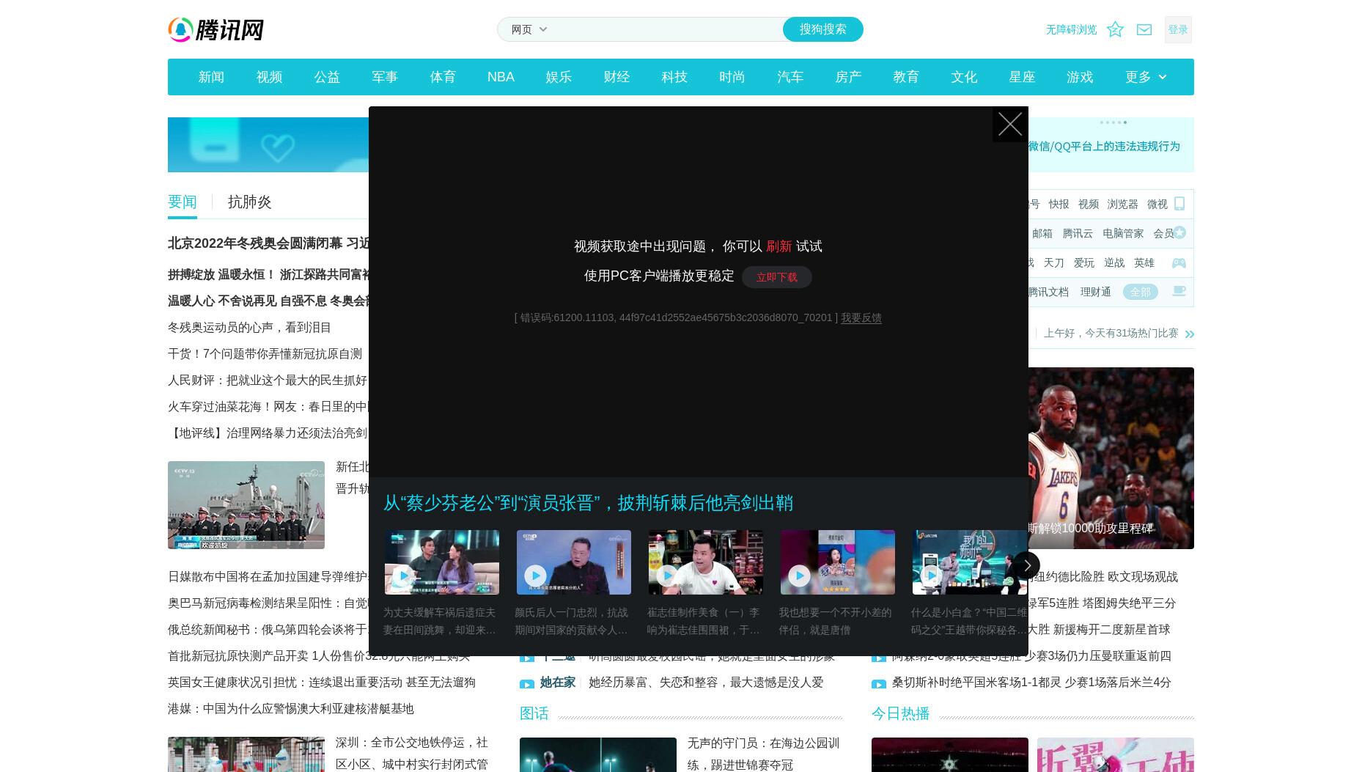The height and width of the screenshot is (772, 1362).
Task: Go to 娱乐 channel
Action: tap(559, 77)
